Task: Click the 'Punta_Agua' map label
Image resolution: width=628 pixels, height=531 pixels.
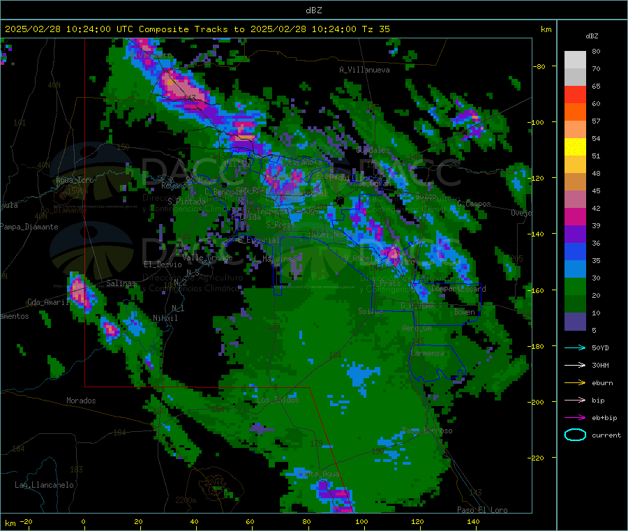Action: click(318, 474)
